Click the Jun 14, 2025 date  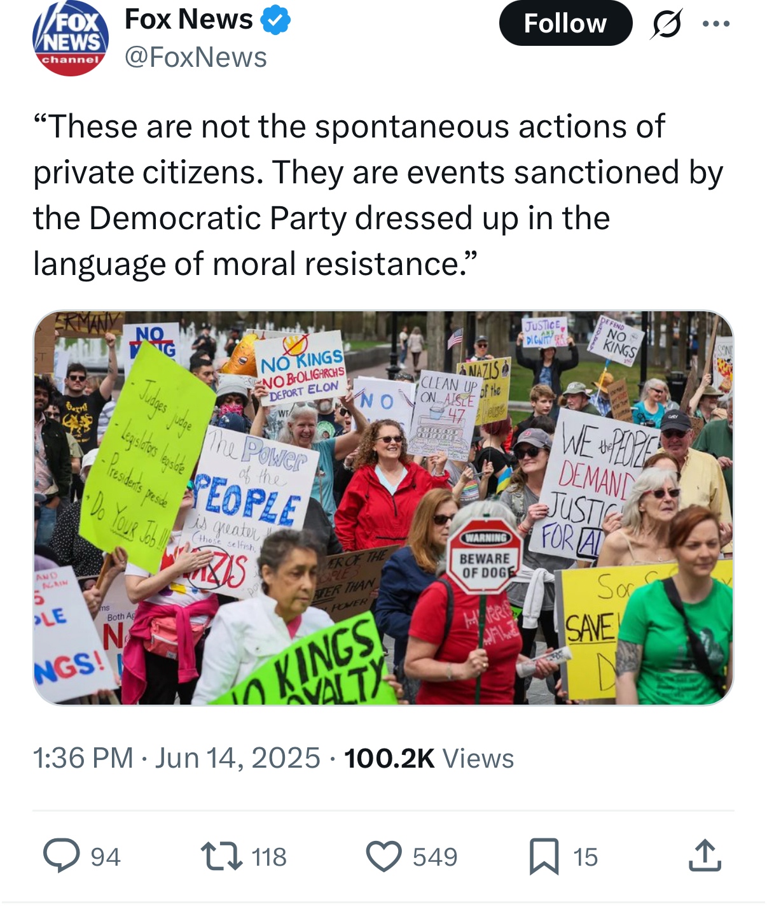(237, 758)
